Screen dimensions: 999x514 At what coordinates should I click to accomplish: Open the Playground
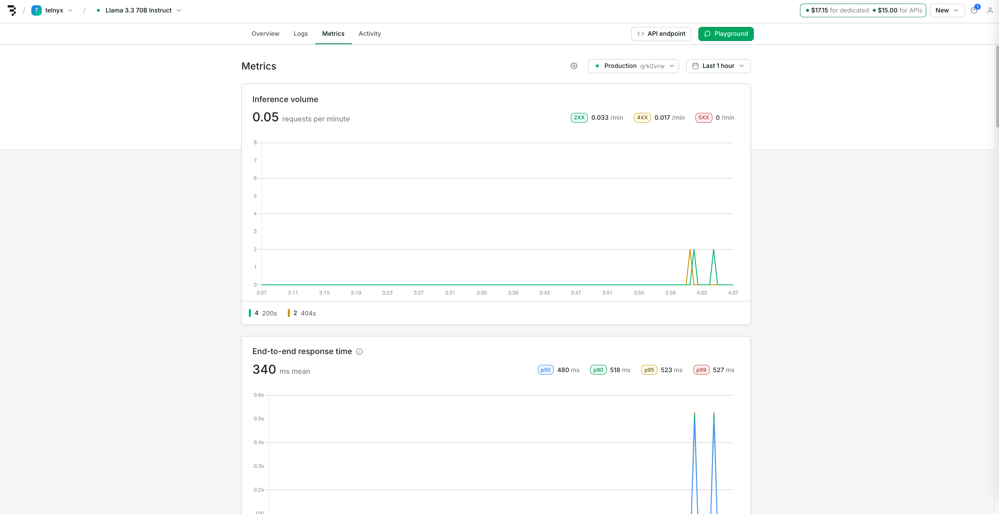(x=726, y=34)
